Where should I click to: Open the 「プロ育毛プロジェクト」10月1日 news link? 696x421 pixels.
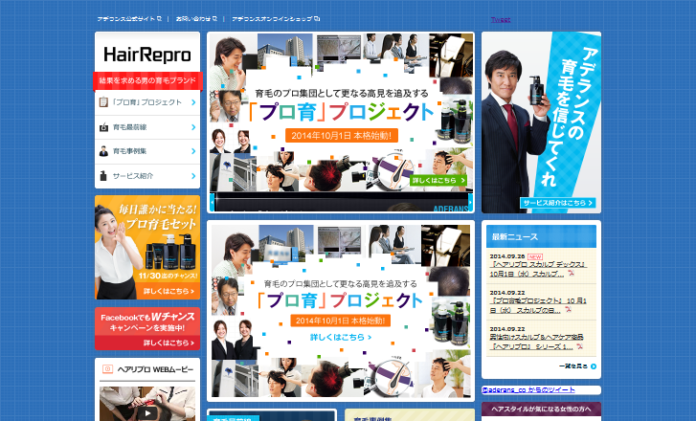point(538,305)
